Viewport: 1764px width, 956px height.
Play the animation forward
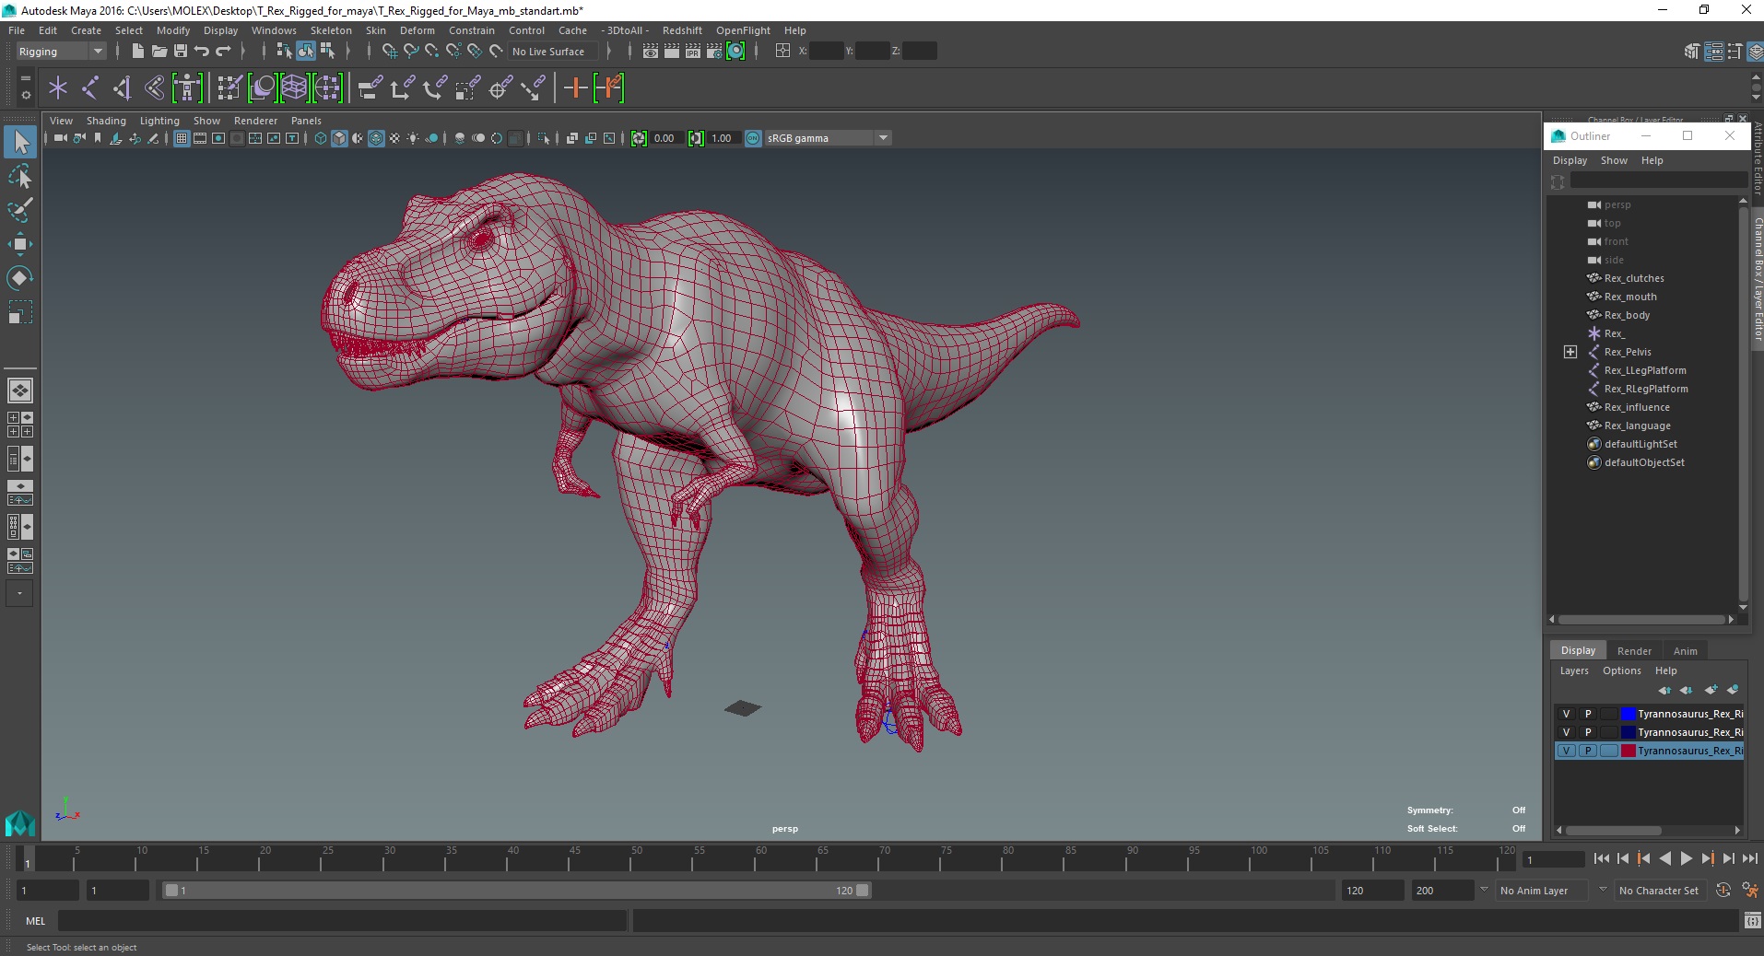pyautogui.click(x=1686, y=858)
